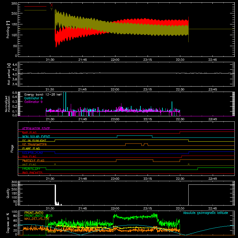Click the SAA_FLAG label
The image size is (238, 238).
29,156
